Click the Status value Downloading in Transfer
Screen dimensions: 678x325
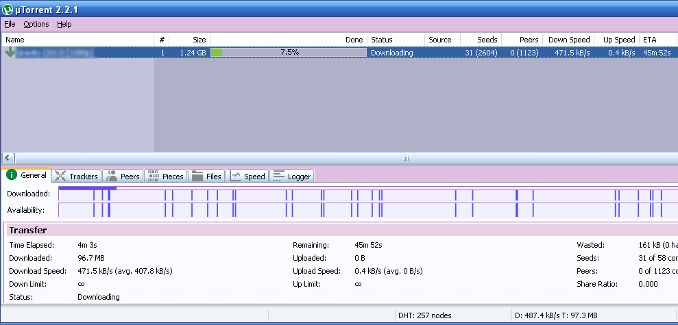(99, 297)
